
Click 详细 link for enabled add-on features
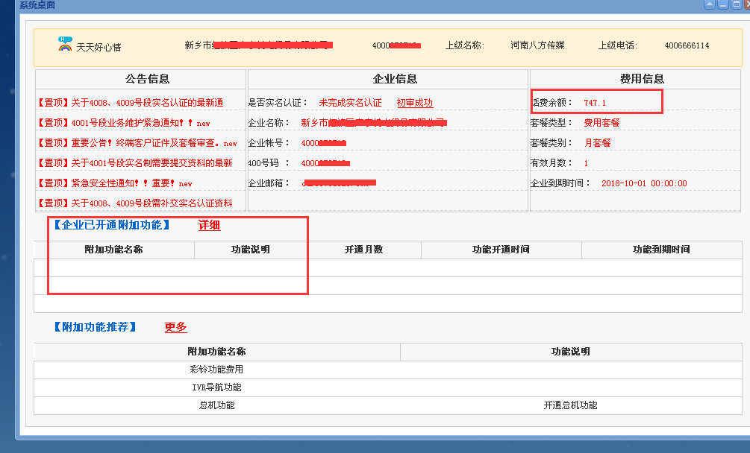(x=209, y=225)
